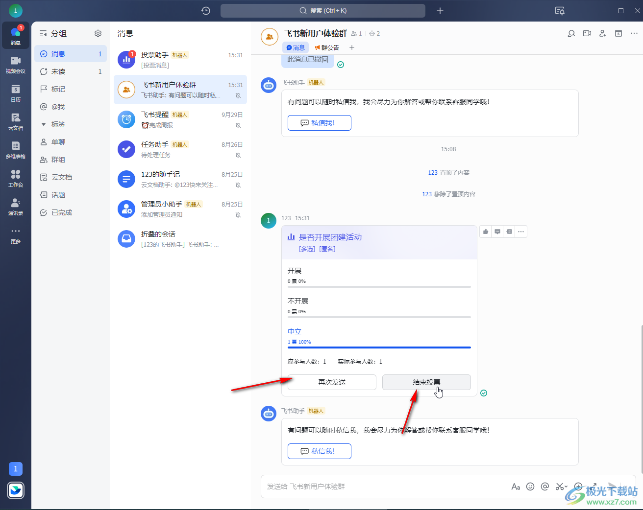Open the notification panel icon in title bar
Viewport: 643px width, 510px height.
tap(560, 11)
